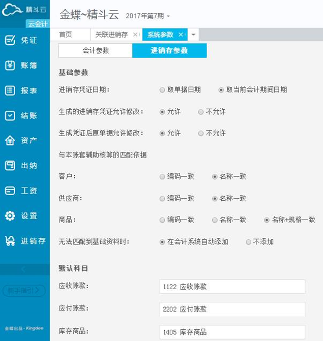
Task: Open the 凭证 voucher module icon
Action: (x=10, y=40)
